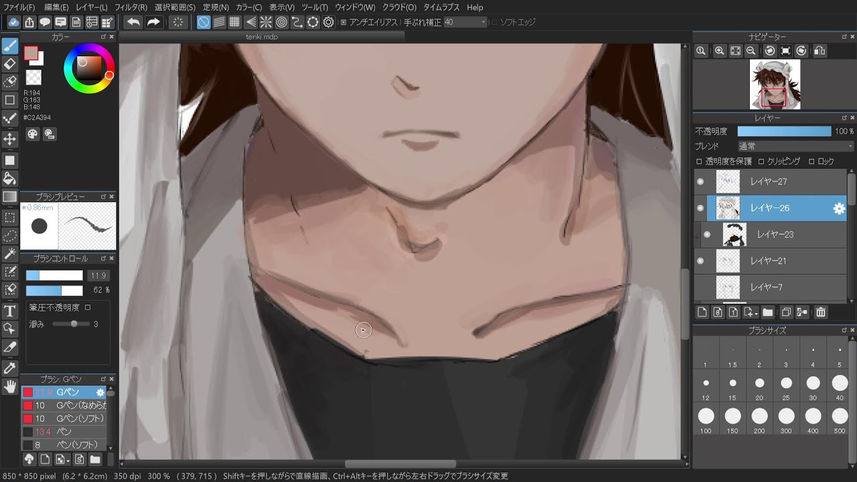Select G Pen (Soft) brush
Screen dimensions: 857x482
[64, 418]
